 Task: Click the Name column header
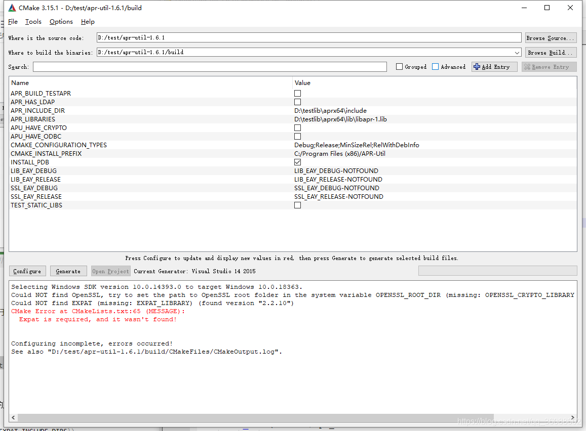pos(20,83)
